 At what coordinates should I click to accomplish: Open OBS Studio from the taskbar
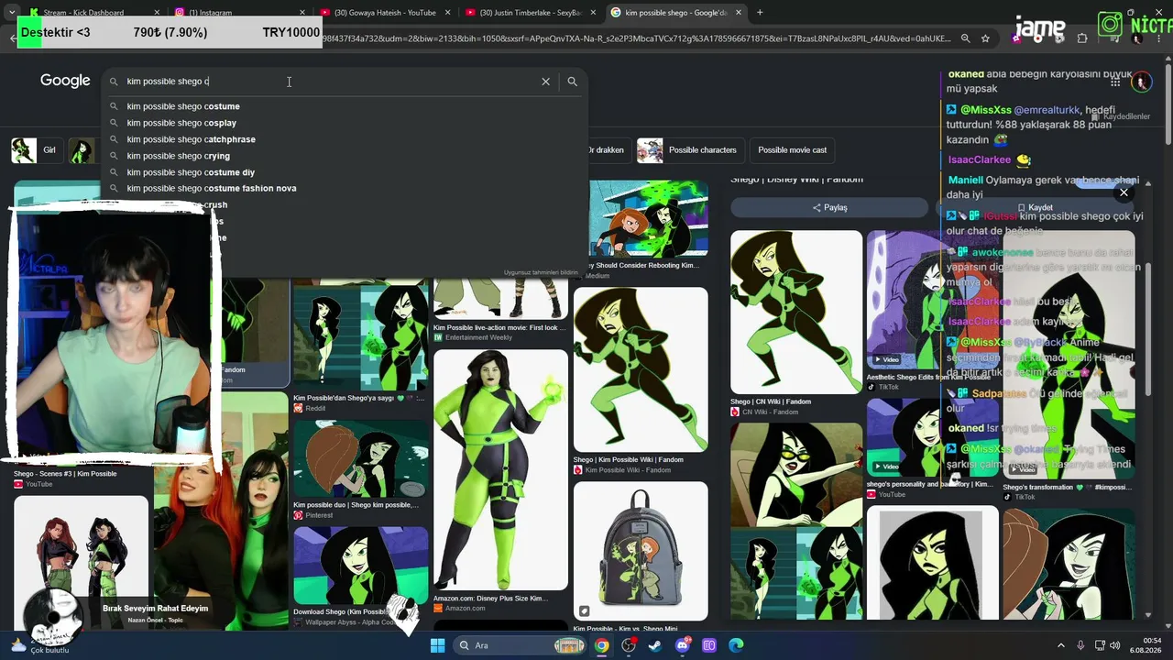[628, 645]
